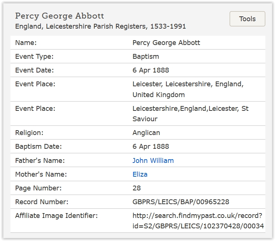Open father's record John William link
This screenshot has width=275, height=241.
(153, 161)
